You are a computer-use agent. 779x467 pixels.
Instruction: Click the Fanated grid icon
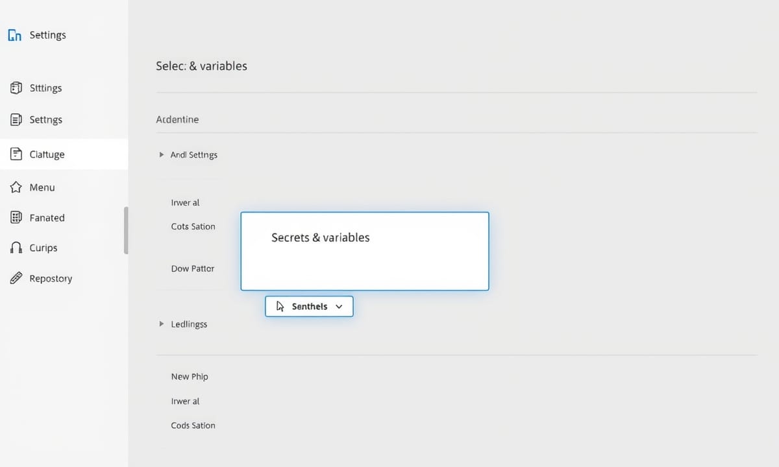(x=16, y=218)
